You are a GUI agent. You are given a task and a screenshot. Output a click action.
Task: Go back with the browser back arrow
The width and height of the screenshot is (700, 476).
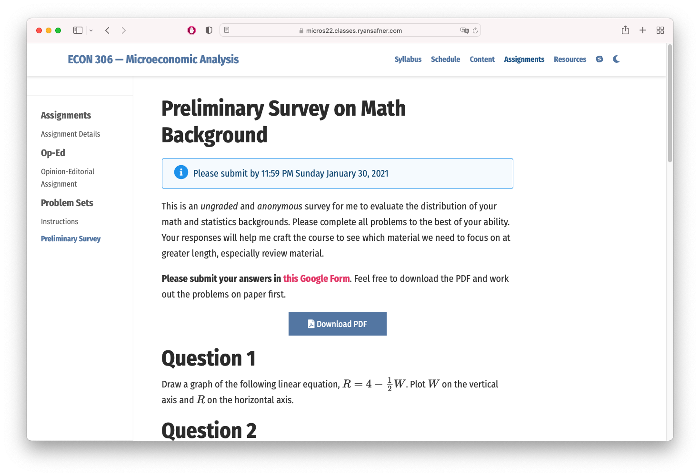(108, 30)
